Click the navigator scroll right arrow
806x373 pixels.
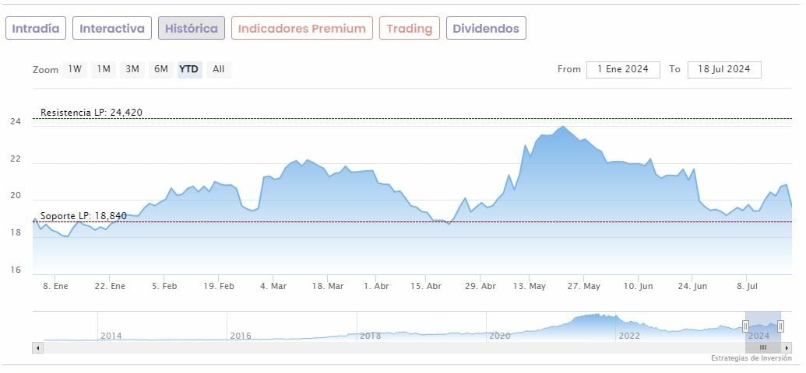[787, 347]
